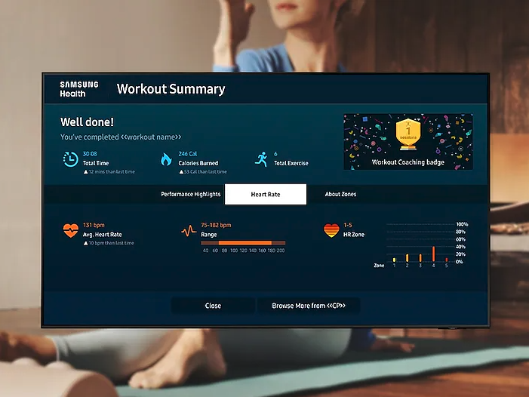The height and width of the screenshot is (397, 529).
Task: Click the Samsung Health logo
Action: [x=79, y=89]
